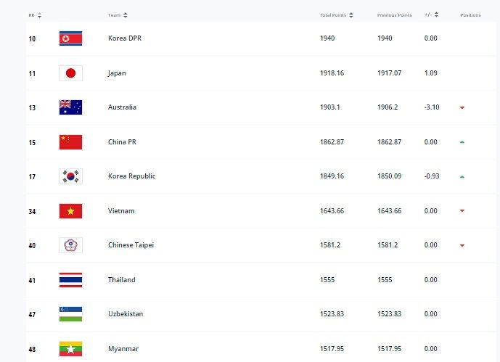This screenshot has width=500, height=362.
Task: Click the Korea Republic flag icon
Action: 70,176
